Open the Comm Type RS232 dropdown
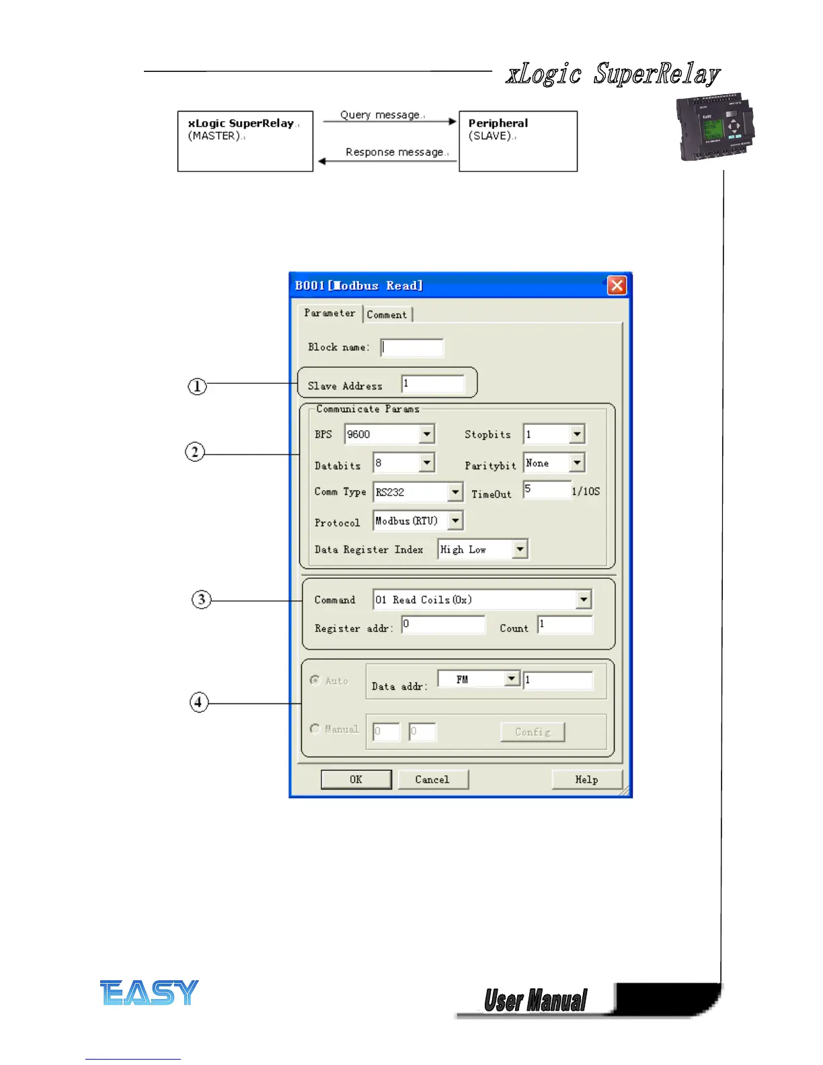This screenshot has width=823, height=1065. (455, 492)
